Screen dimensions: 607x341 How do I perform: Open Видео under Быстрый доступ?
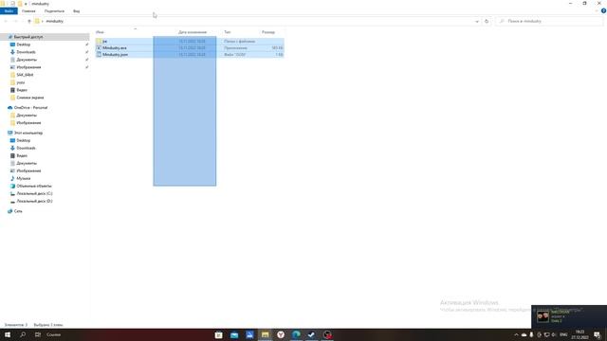22,90
